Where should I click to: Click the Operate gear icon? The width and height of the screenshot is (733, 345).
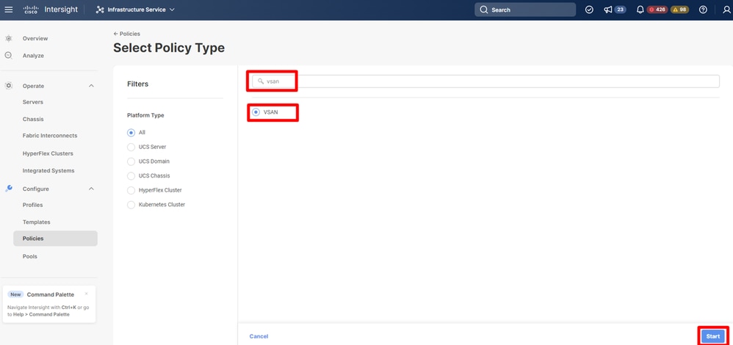[x=8, y=86]
